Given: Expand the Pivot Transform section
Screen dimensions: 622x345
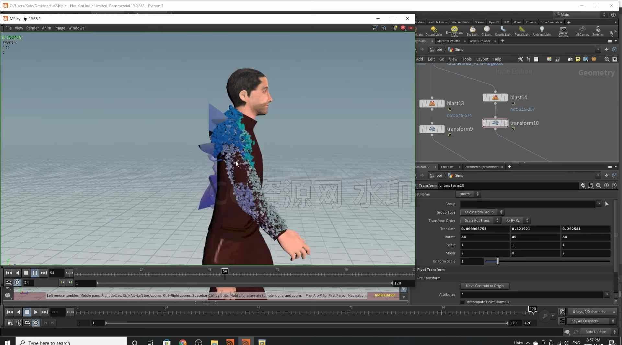Looking at the screenshot, I should [x=431, y=270].
